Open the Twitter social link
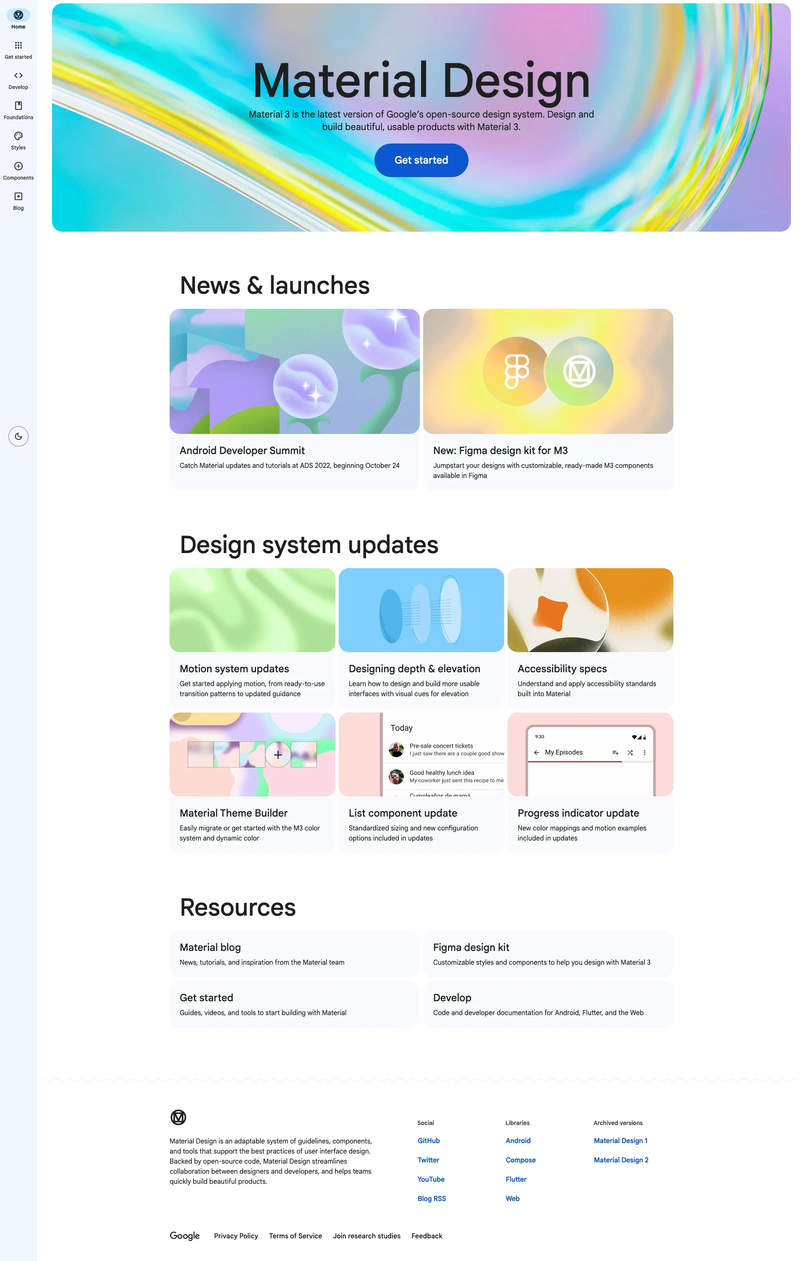The height and width of the screenshot is (1261, 806). point(428,1160)
